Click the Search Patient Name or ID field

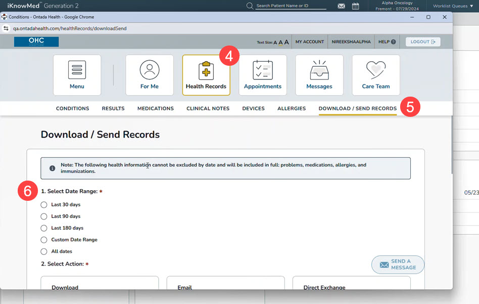(x=291, y=6)
